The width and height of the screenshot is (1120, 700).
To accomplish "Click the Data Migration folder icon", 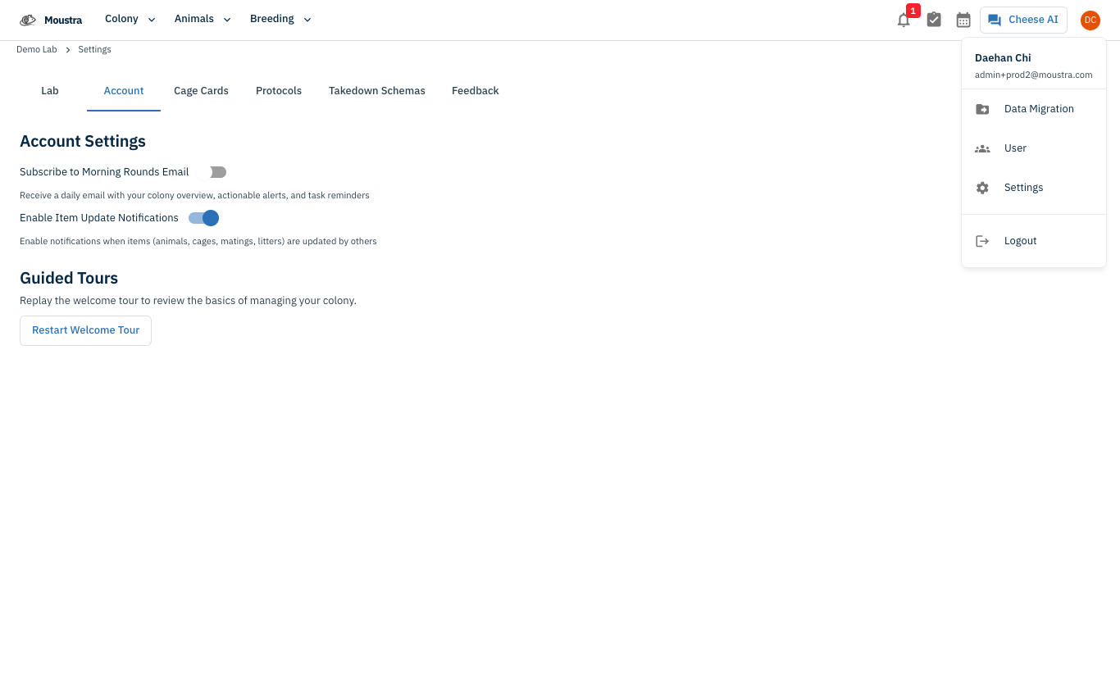I will (982, 109).
